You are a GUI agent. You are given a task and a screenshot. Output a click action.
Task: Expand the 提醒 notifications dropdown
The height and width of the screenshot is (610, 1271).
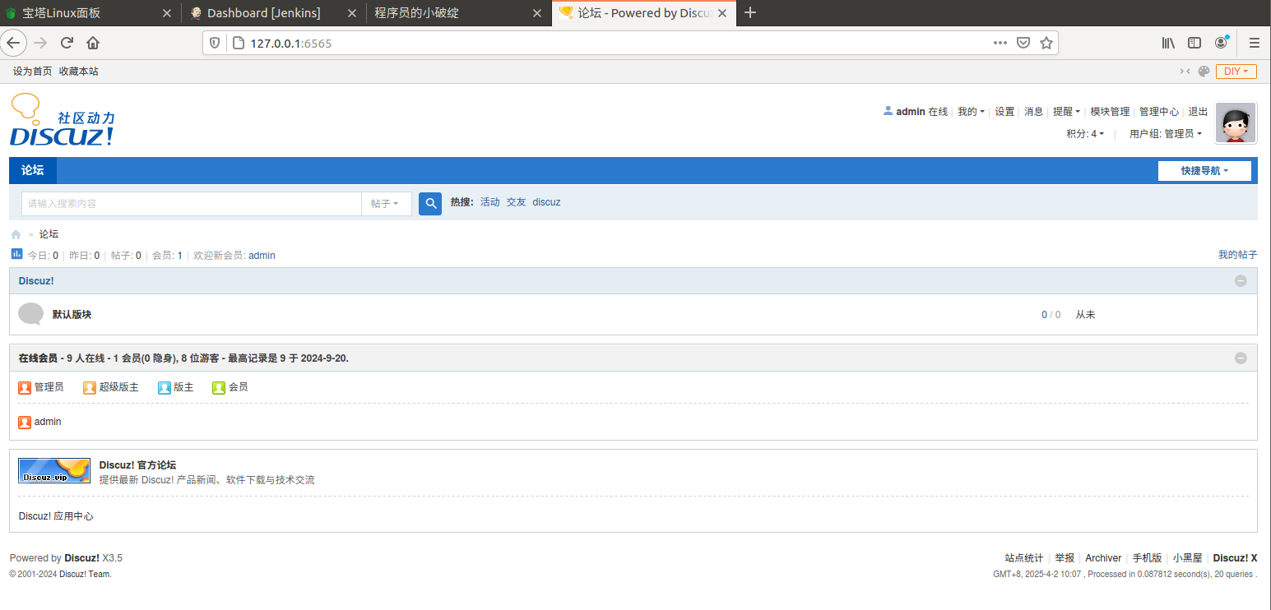coord(1066,112)
